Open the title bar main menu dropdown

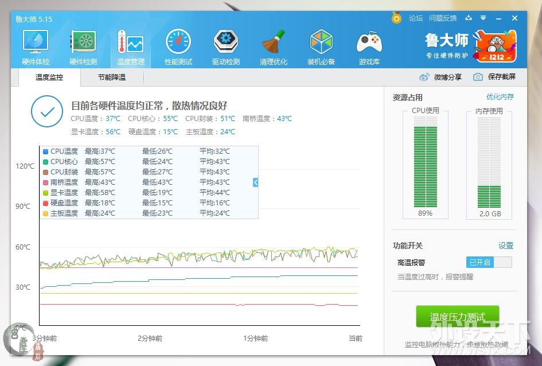tap(483, 18)
